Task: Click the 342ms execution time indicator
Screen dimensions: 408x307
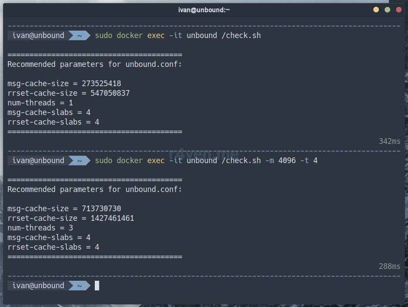Action: tap(389, 141)
